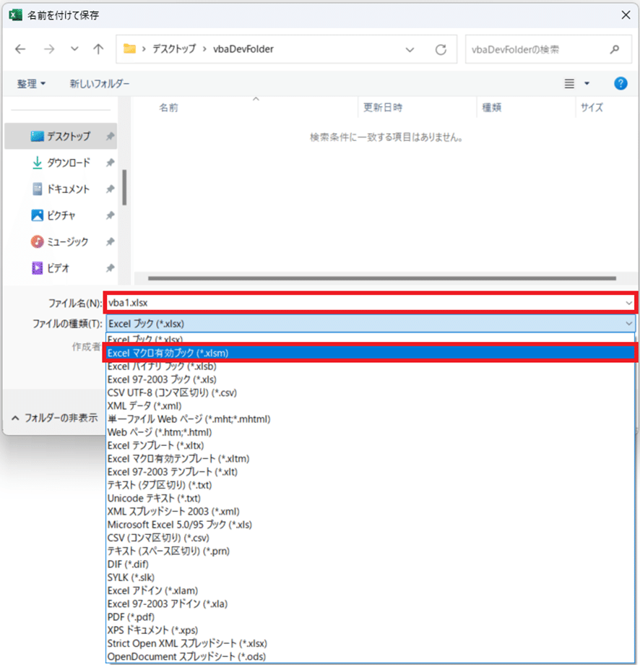This screenshot has height=665, width=640.
Task: Choose Microsoft Excel 5.0/95 ブック (*.xls)
Action: [x=371, y=525]
